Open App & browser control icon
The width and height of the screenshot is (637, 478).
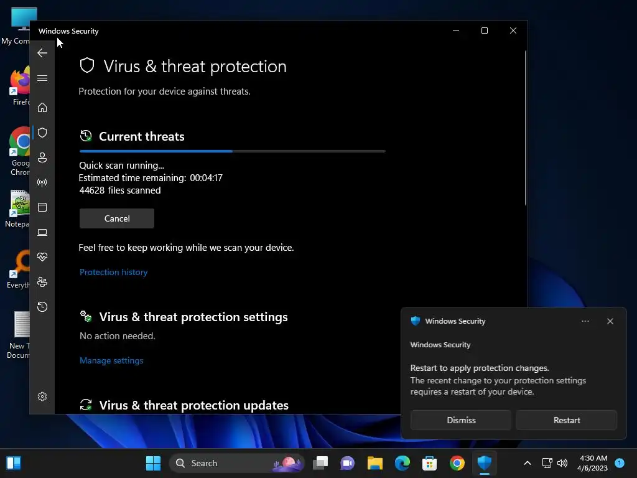pos(42,207)
